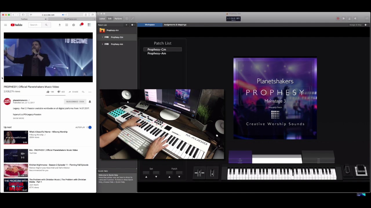Open the YouTube hamburger guide menu
Viewport: 371px width, 208px height.
tap(6, 25)
